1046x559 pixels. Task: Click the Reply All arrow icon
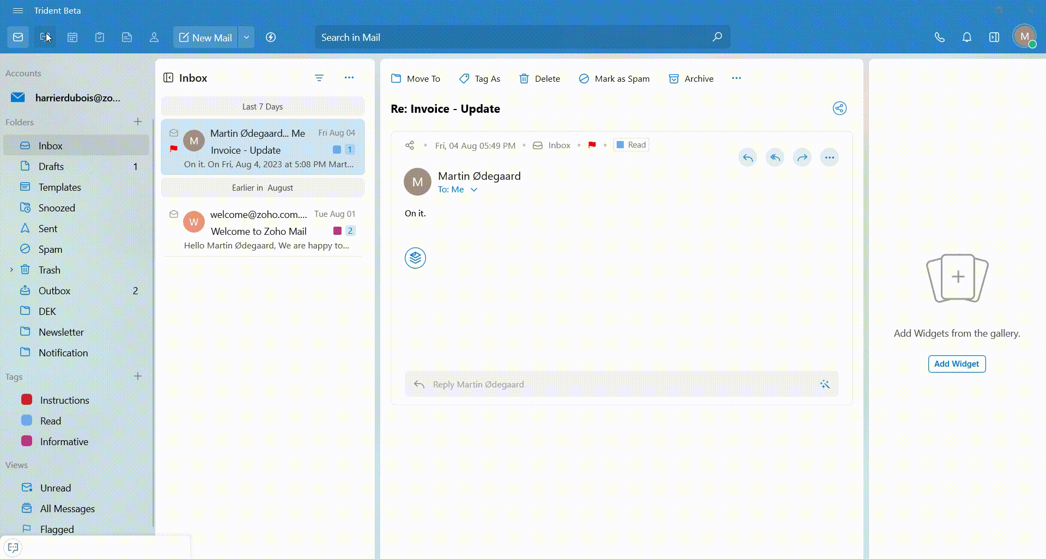(x=775, y=158)
